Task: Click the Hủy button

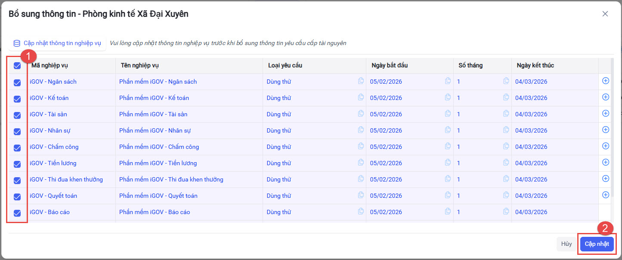Action: coord(566,244)
